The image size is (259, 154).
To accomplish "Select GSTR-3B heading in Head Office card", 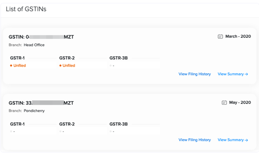I will (x=119, y=58).
